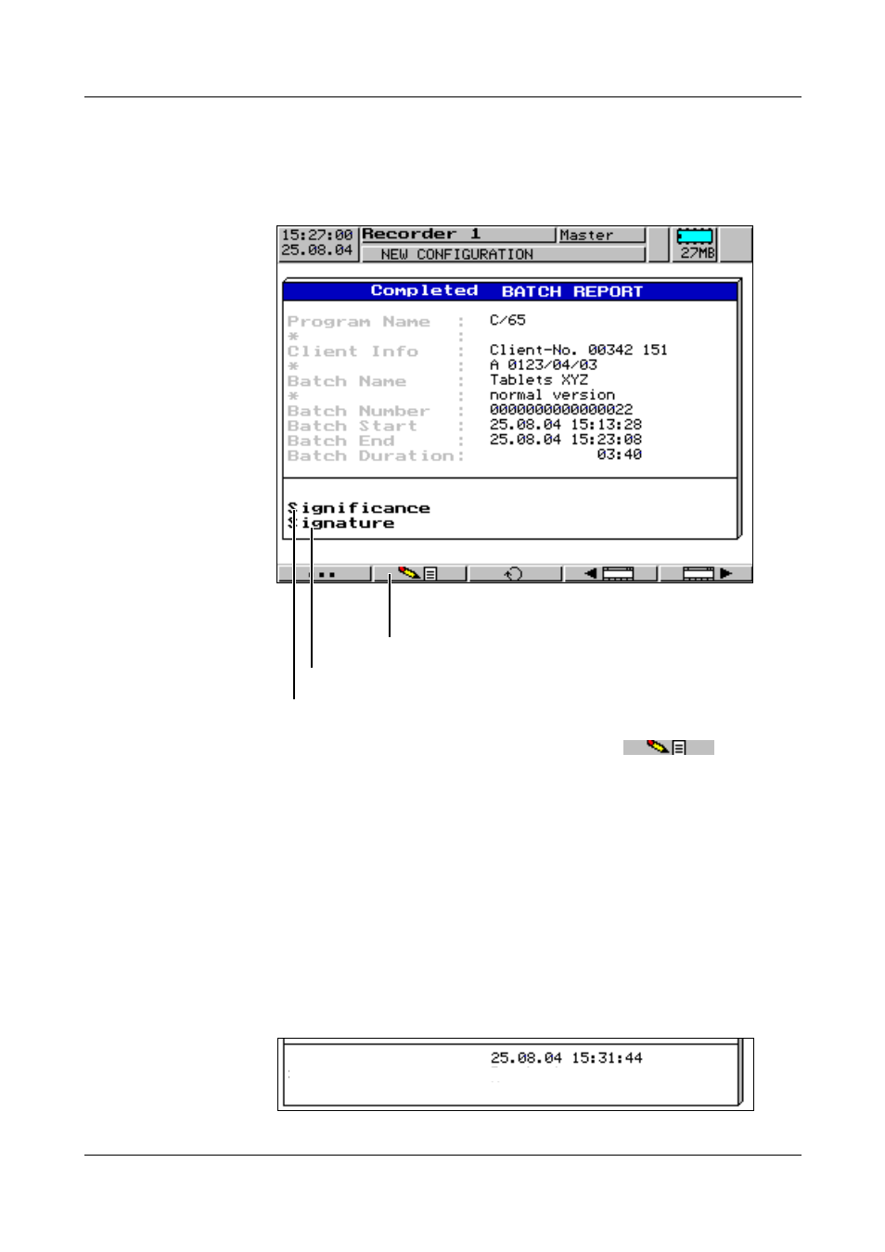Select the Signature line

click(340, 523)
